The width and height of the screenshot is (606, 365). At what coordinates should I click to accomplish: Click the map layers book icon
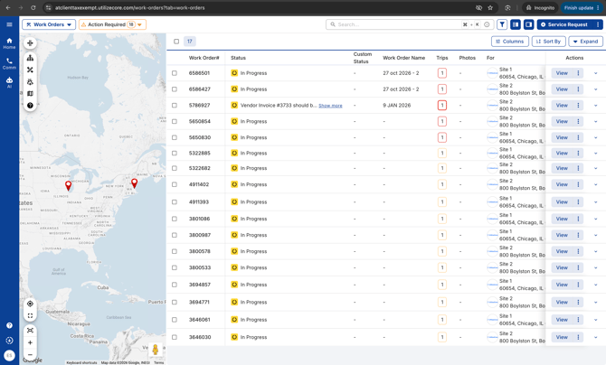(x=30, y=93)
